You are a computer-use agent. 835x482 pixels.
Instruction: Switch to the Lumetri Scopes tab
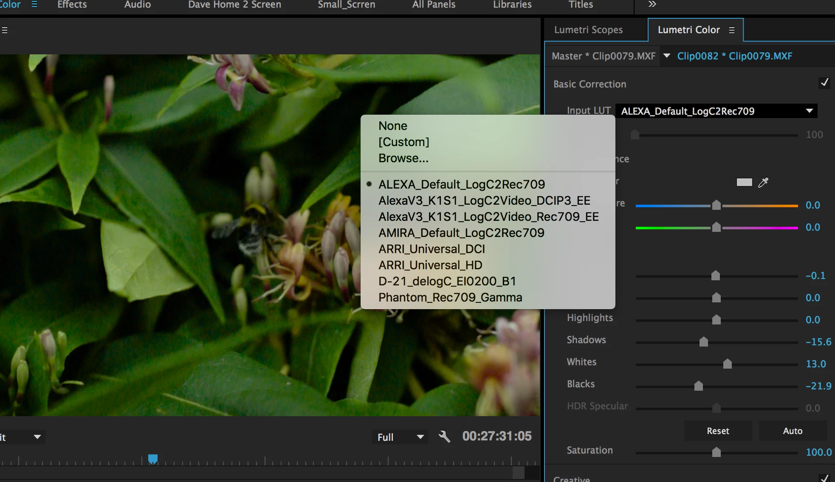pos(588,30)
